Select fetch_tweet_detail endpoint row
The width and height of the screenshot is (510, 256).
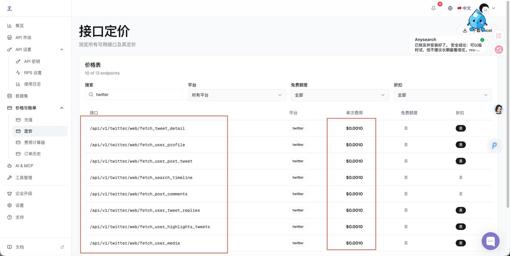pyautogui.click(x=289, y=128)
